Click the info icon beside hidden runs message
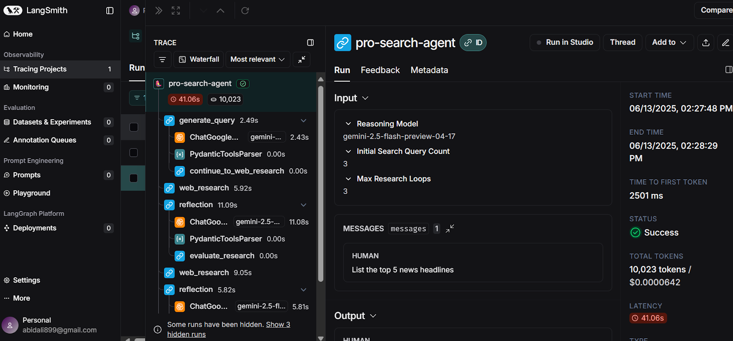Image resolution: width=733 pixels, height=341 pixels. [158, 330]
